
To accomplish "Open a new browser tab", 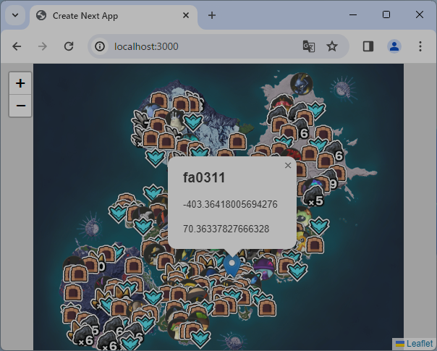I will tap(212, 15).
